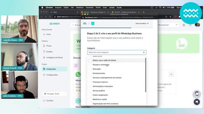The height and width of the screenshot is (114, 204).
Task: Choose the Educação category radio button
Action: tap(90, 69)
